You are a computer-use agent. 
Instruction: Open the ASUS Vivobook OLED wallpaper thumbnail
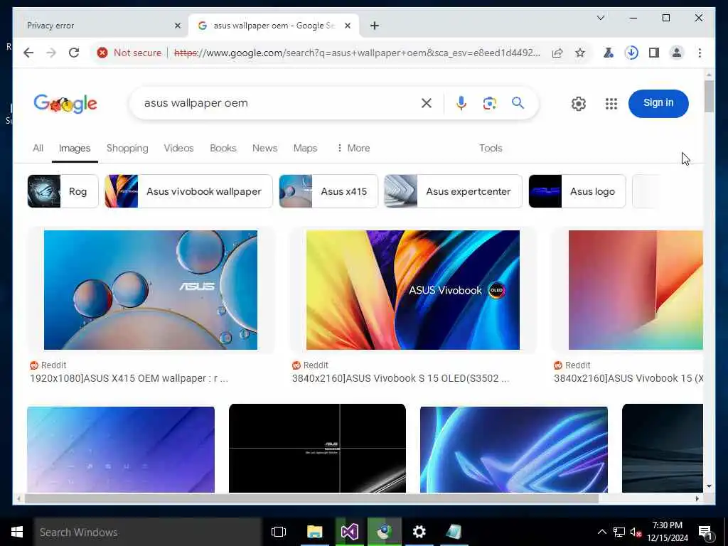click(413, 290)
